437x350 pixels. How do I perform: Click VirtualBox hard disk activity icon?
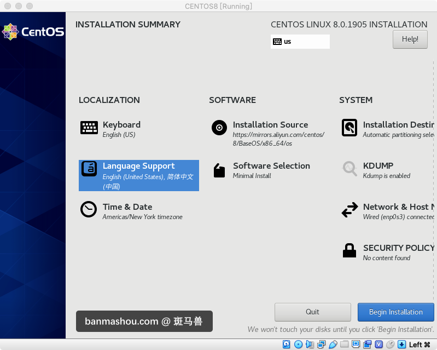pos(286,345)
